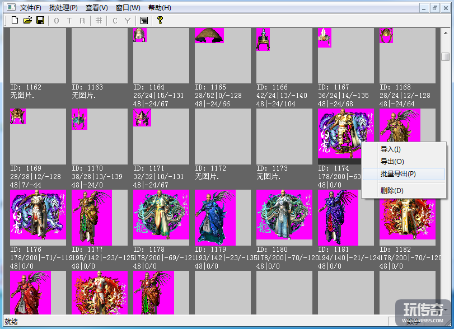Open the 帮助(H) menu

160,8
